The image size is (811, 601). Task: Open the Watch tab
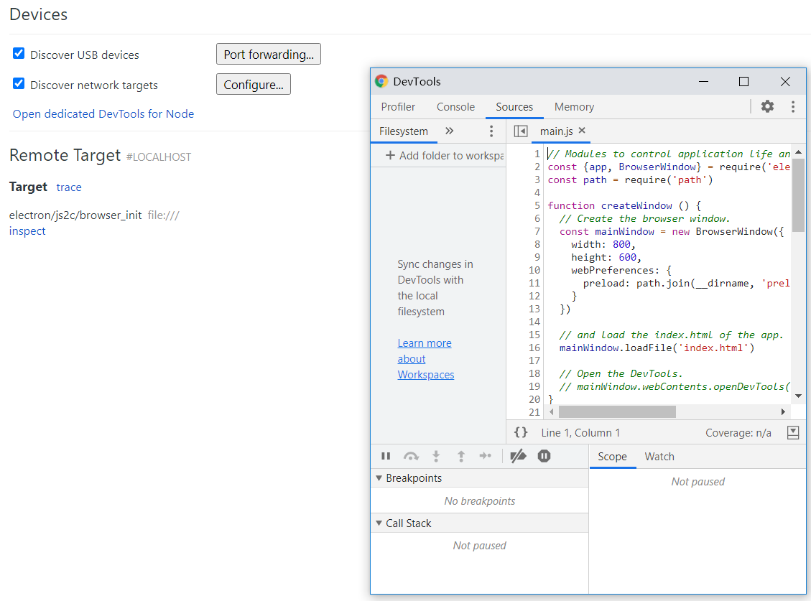(659, 457)
